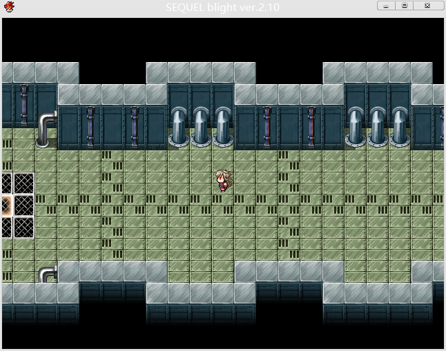The height and width of the screenshot is (351, 446).
Task: Click the bent silver pipe on lower ledge
Action: [x=48, y=274]
